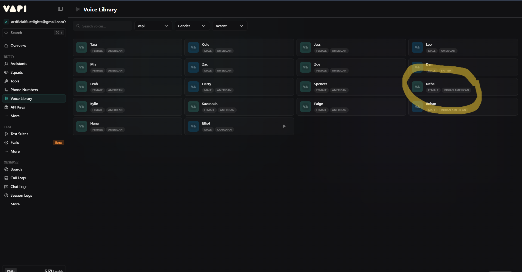Open the Gender filter dropdown
The width and height of the screenshot is (522, 272).
tap(192, 26)
